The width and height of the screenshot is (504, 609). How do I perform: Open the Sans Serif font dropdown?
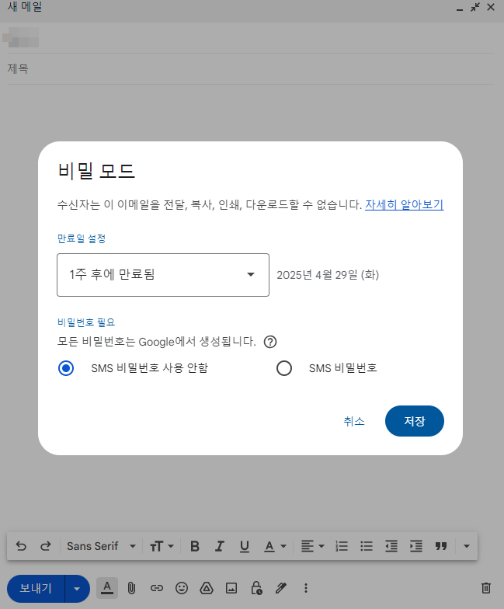[101, 546]
